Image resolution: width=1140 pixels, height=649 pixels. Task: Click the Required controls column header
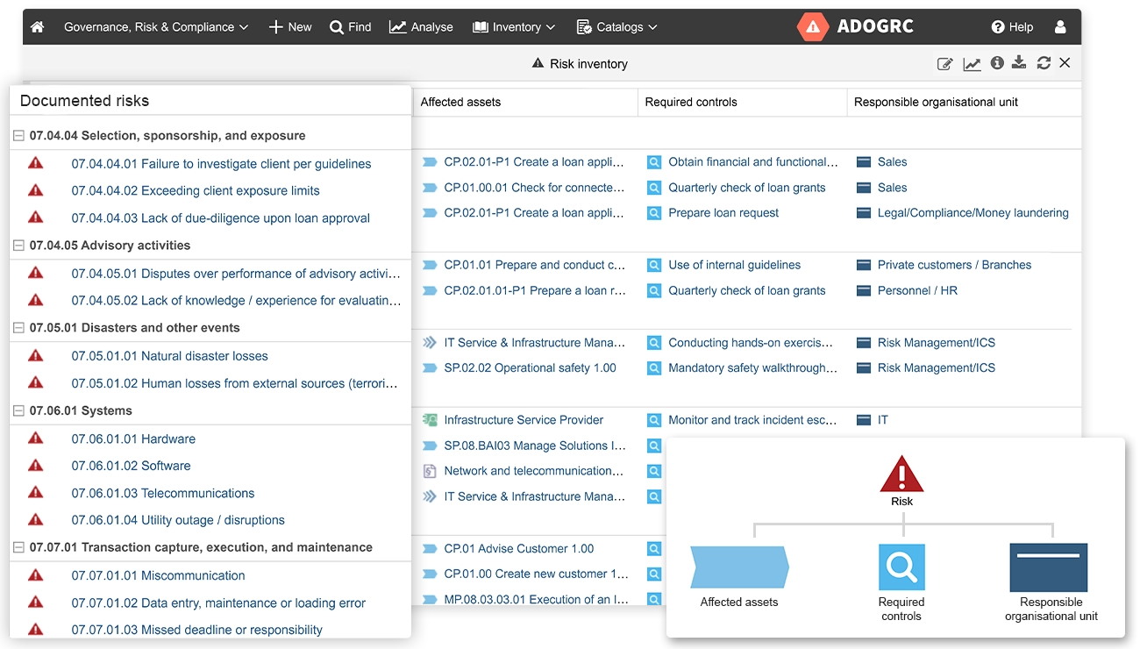(691, 102)
